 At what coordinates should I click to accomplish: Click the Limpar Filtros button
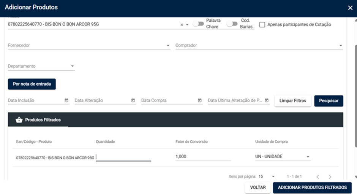click(292, 101)
